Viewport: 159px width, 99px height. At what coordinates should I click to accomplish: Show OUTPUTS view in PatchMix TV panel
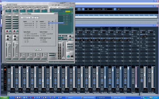(x=71, y=7)
